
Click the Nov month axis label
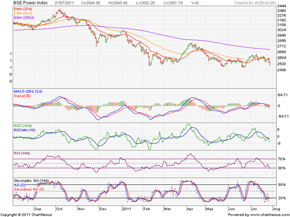coord(81,209)
